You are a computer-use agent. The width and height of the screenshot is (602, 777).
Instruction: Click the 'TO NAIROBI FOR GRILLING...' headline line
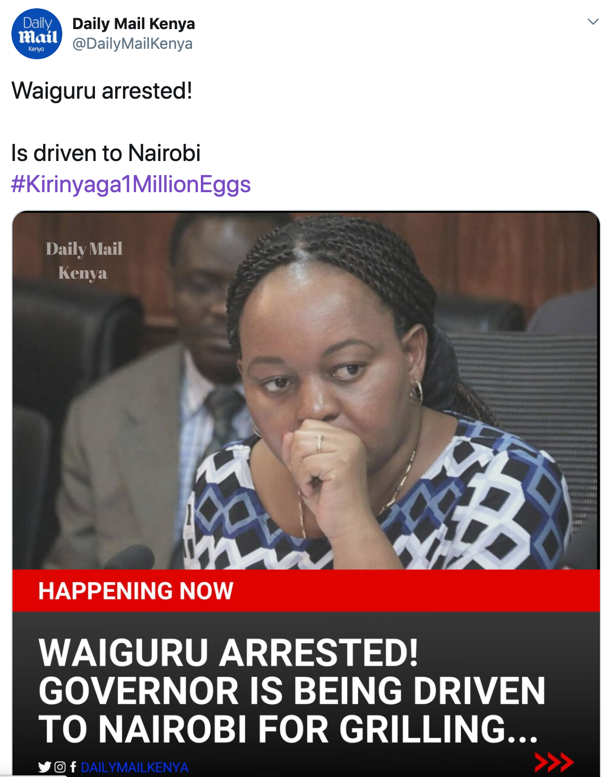coord(289,729)
